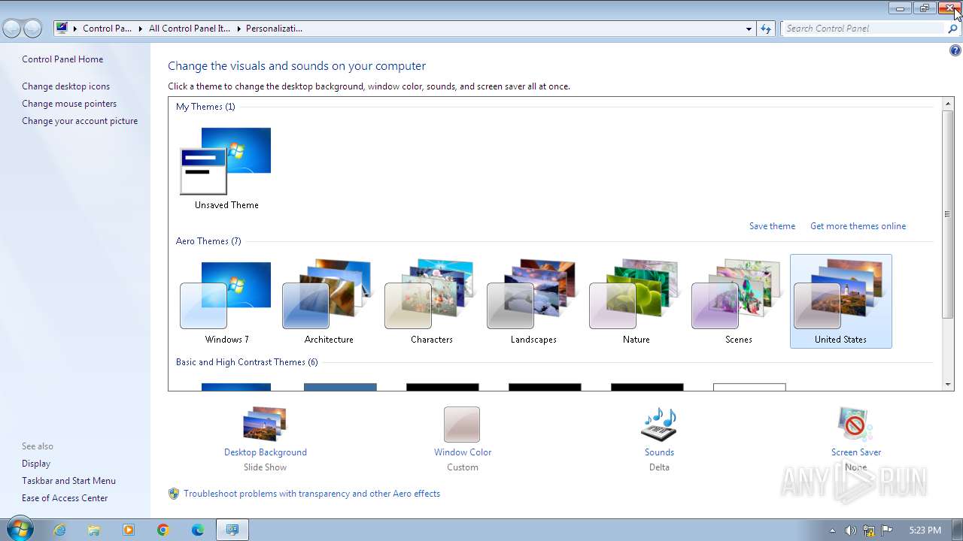Open Taskbar and Start Menu link
Image resolution: width=963 pixels, height=541 pixels.
point(68,481)
